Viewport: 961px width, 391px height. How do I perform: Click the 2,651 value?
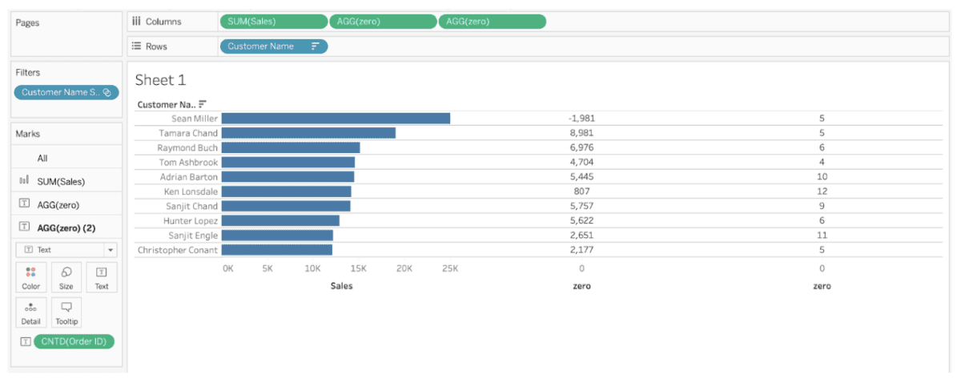pyautogui.click(x=581, y=236)
